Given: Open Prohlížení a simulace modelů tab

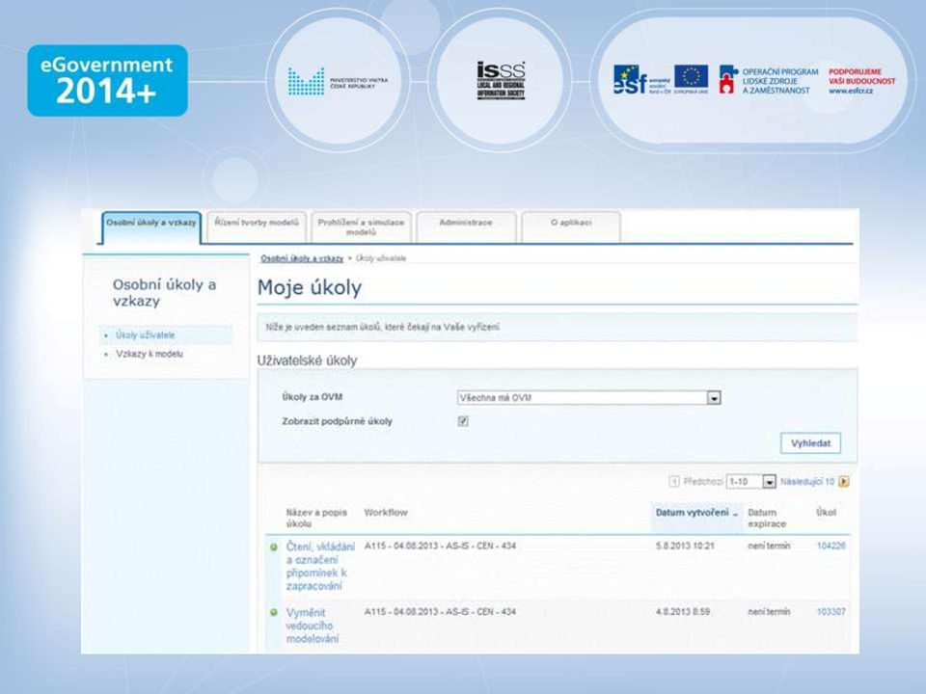Looking at the screenshot, I should tap(362, 227).
